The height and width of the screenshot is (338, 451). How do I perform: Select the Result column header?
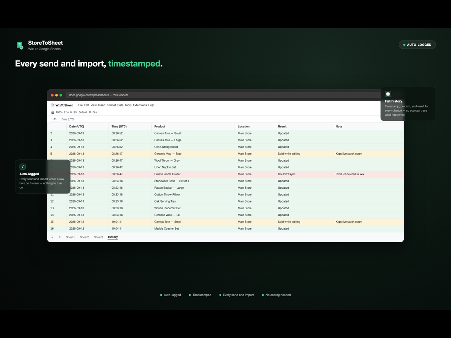(304, 126)
